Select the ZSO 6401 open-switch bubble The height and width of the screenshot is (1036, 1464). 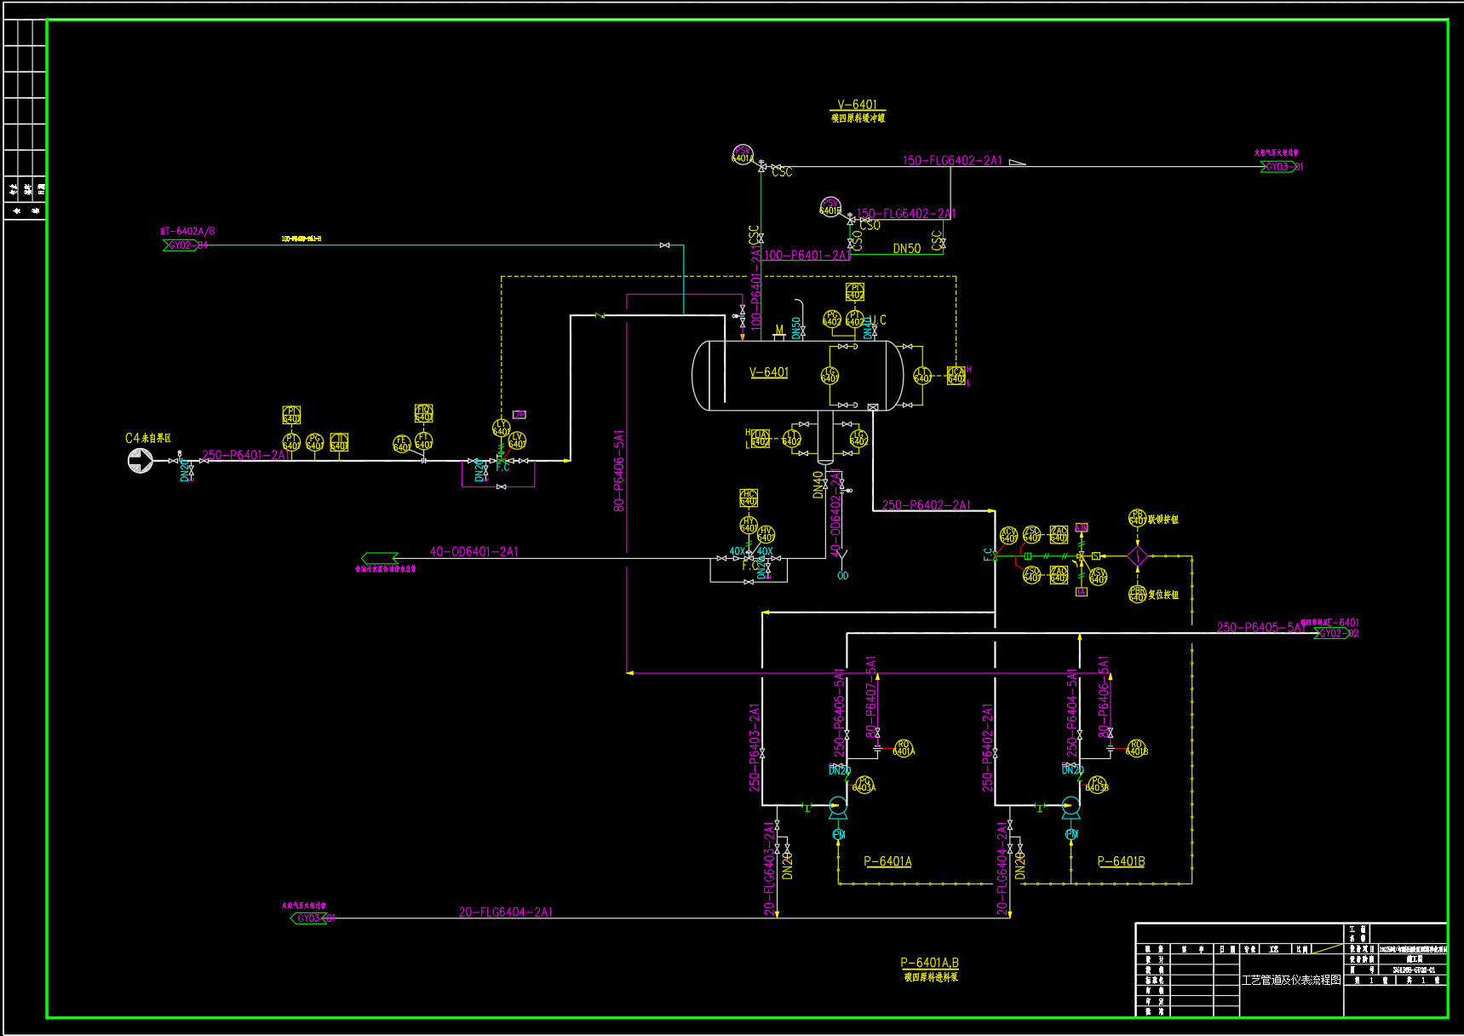pyautogui.click(x=1031, y=575)
